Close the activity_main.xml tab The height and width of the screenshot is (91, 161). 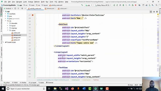click(x=43, y=9)
